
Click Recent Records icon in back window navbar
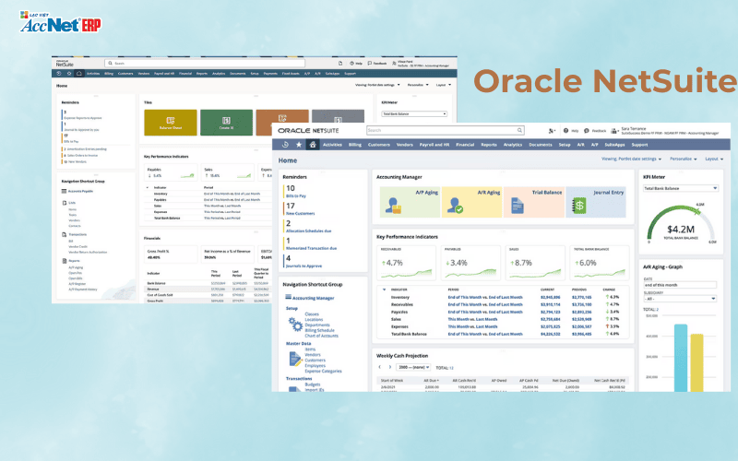(x=59, y=74)
